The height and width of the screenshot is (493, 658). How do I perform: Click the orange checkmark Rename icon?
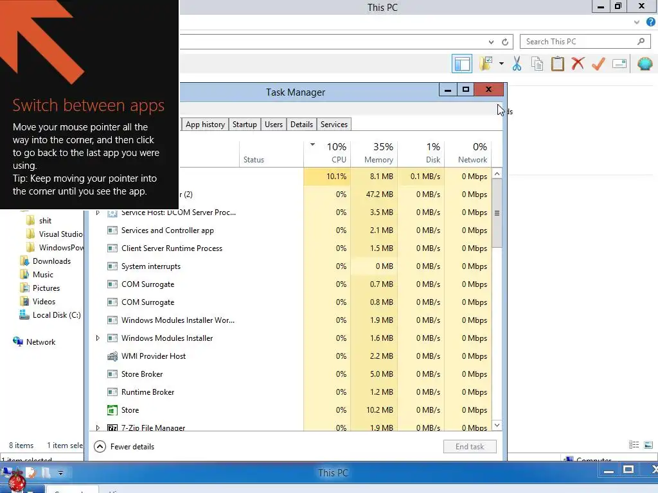598,64
